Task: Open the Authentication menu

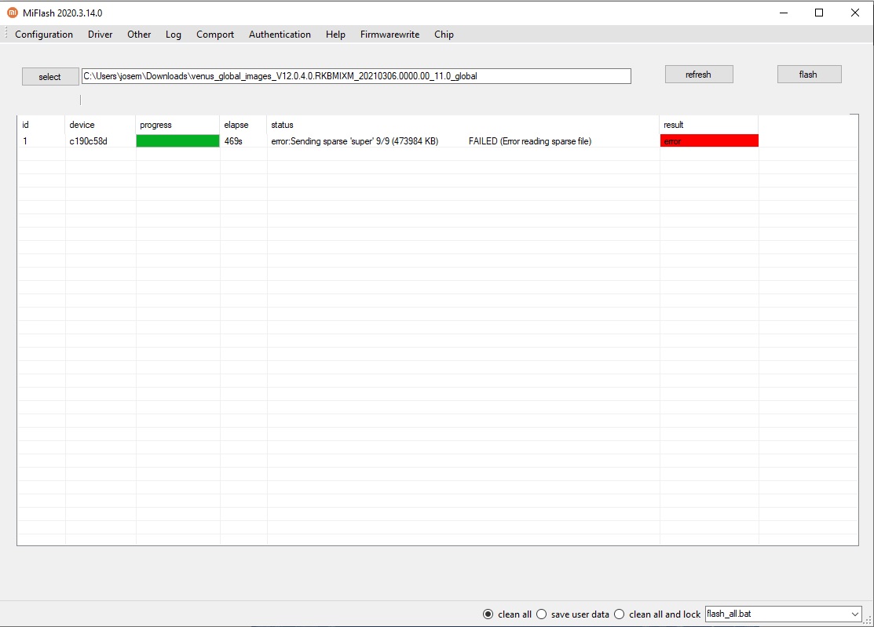Action: [x=280, y=35]
